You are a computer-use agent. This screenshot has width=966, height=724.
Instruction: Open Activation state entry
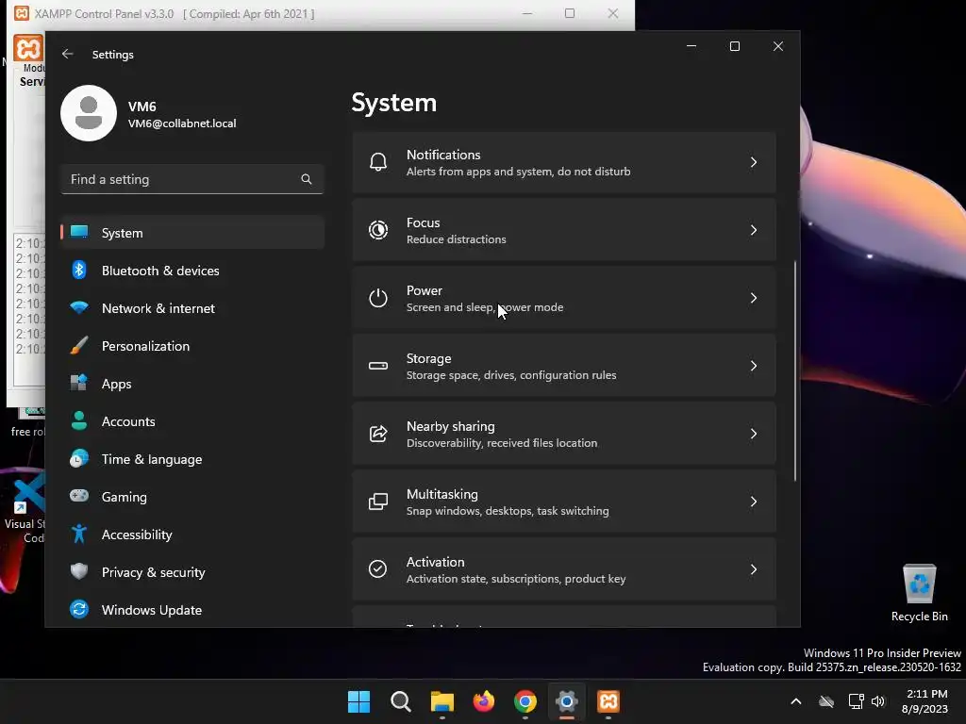coord(564,569)
